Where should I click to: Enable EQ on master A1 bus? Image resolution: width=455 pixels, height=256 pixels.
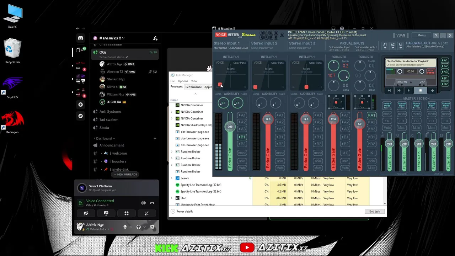coord(387,121)
